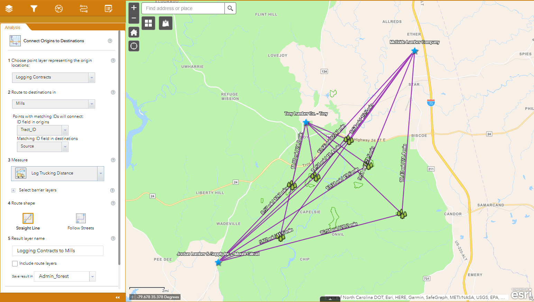534x302 pixels.
Task: Click the tree marker near Highway 24-27 E
Action: coord(349,140)
